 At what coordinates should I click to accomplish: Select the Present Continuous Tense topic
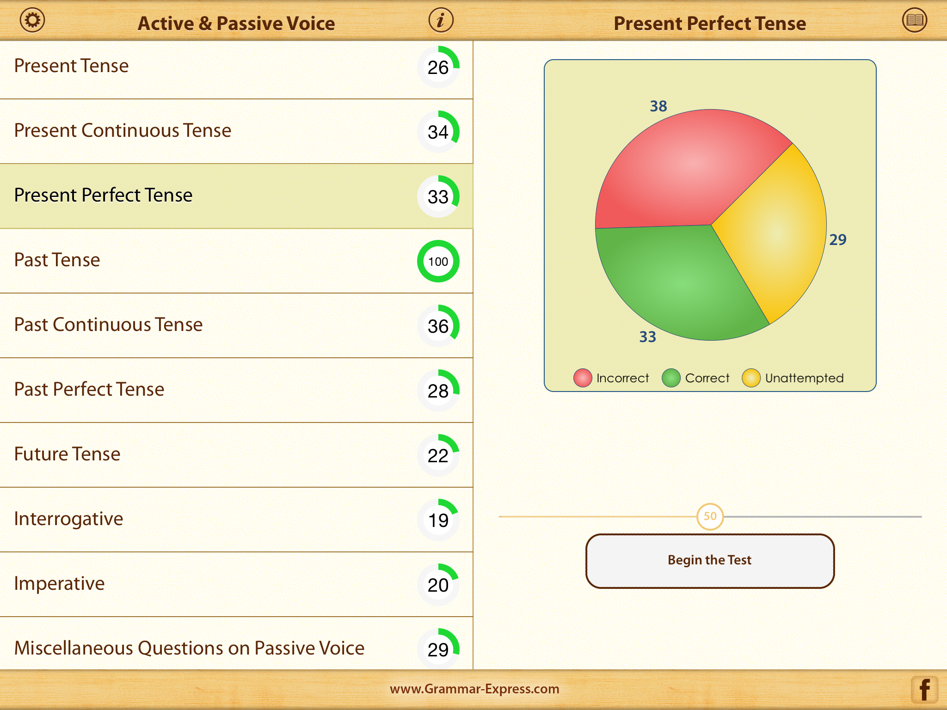point(123,131)
